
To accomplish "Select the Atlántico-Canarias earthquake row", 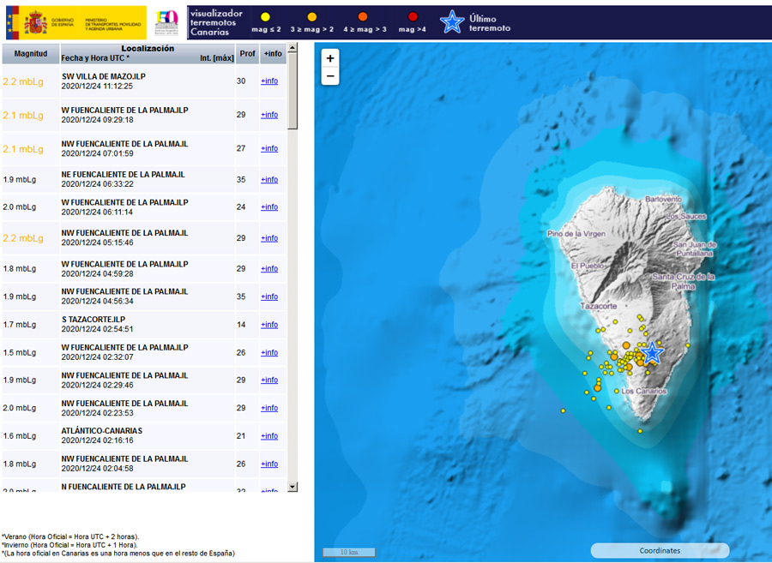I will (x=129, y=435).
